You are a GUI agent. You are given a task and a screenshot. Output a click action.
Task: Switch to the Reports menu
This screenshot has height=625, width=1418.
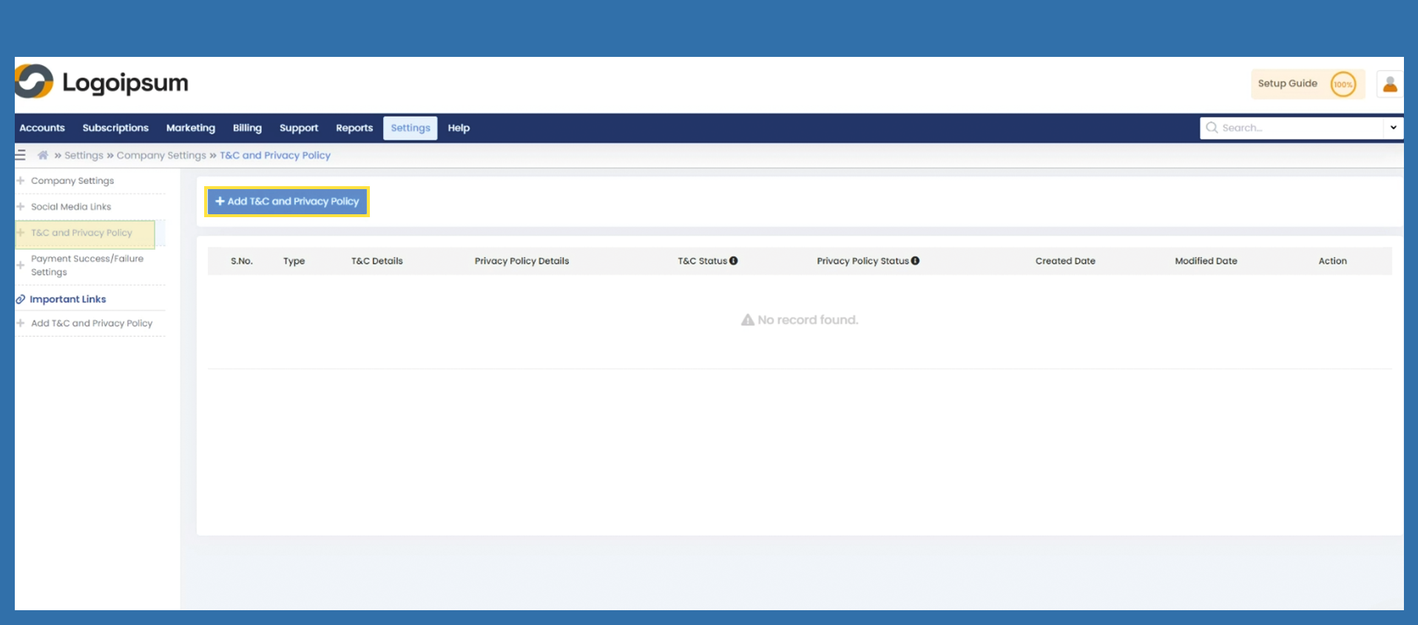(354, 128)
